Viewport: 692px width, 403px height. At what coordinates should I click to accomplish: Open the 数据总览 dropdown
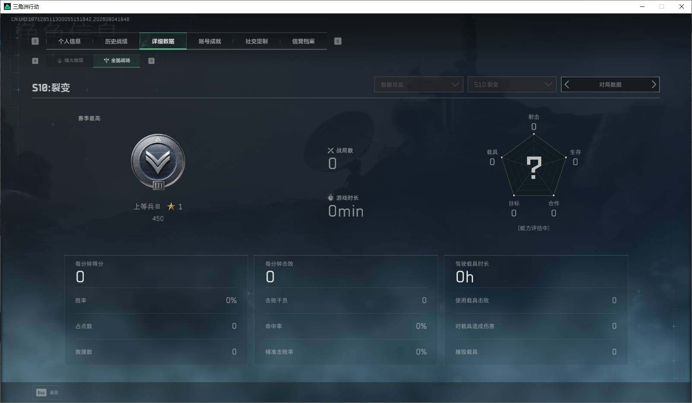[x=419, y=84]
